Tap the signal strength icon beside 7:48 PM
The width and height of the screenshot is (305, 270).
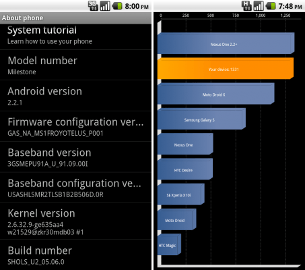coord(259,6)
